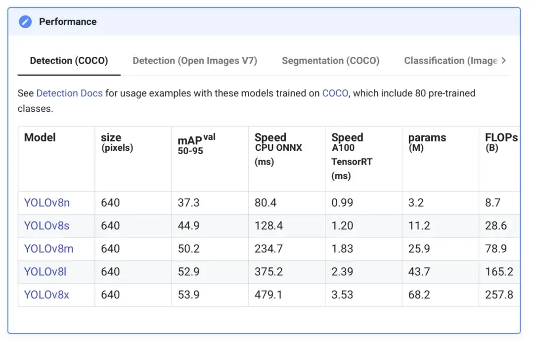
Task: Click the Model column header
Action: [40, 137]
